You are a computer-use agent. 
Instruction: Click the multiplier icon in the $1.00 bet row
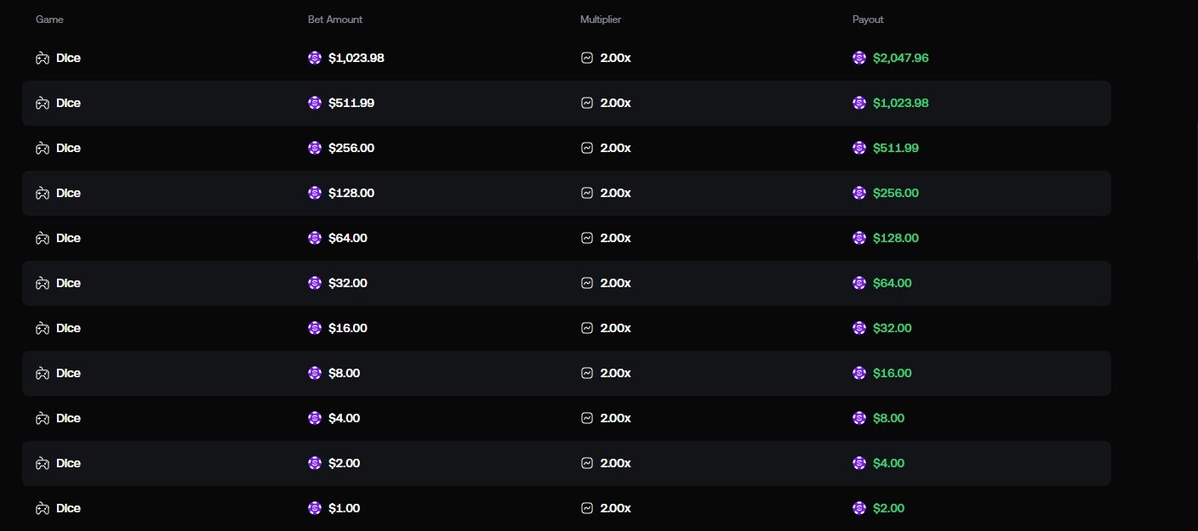tap(586, 508)
